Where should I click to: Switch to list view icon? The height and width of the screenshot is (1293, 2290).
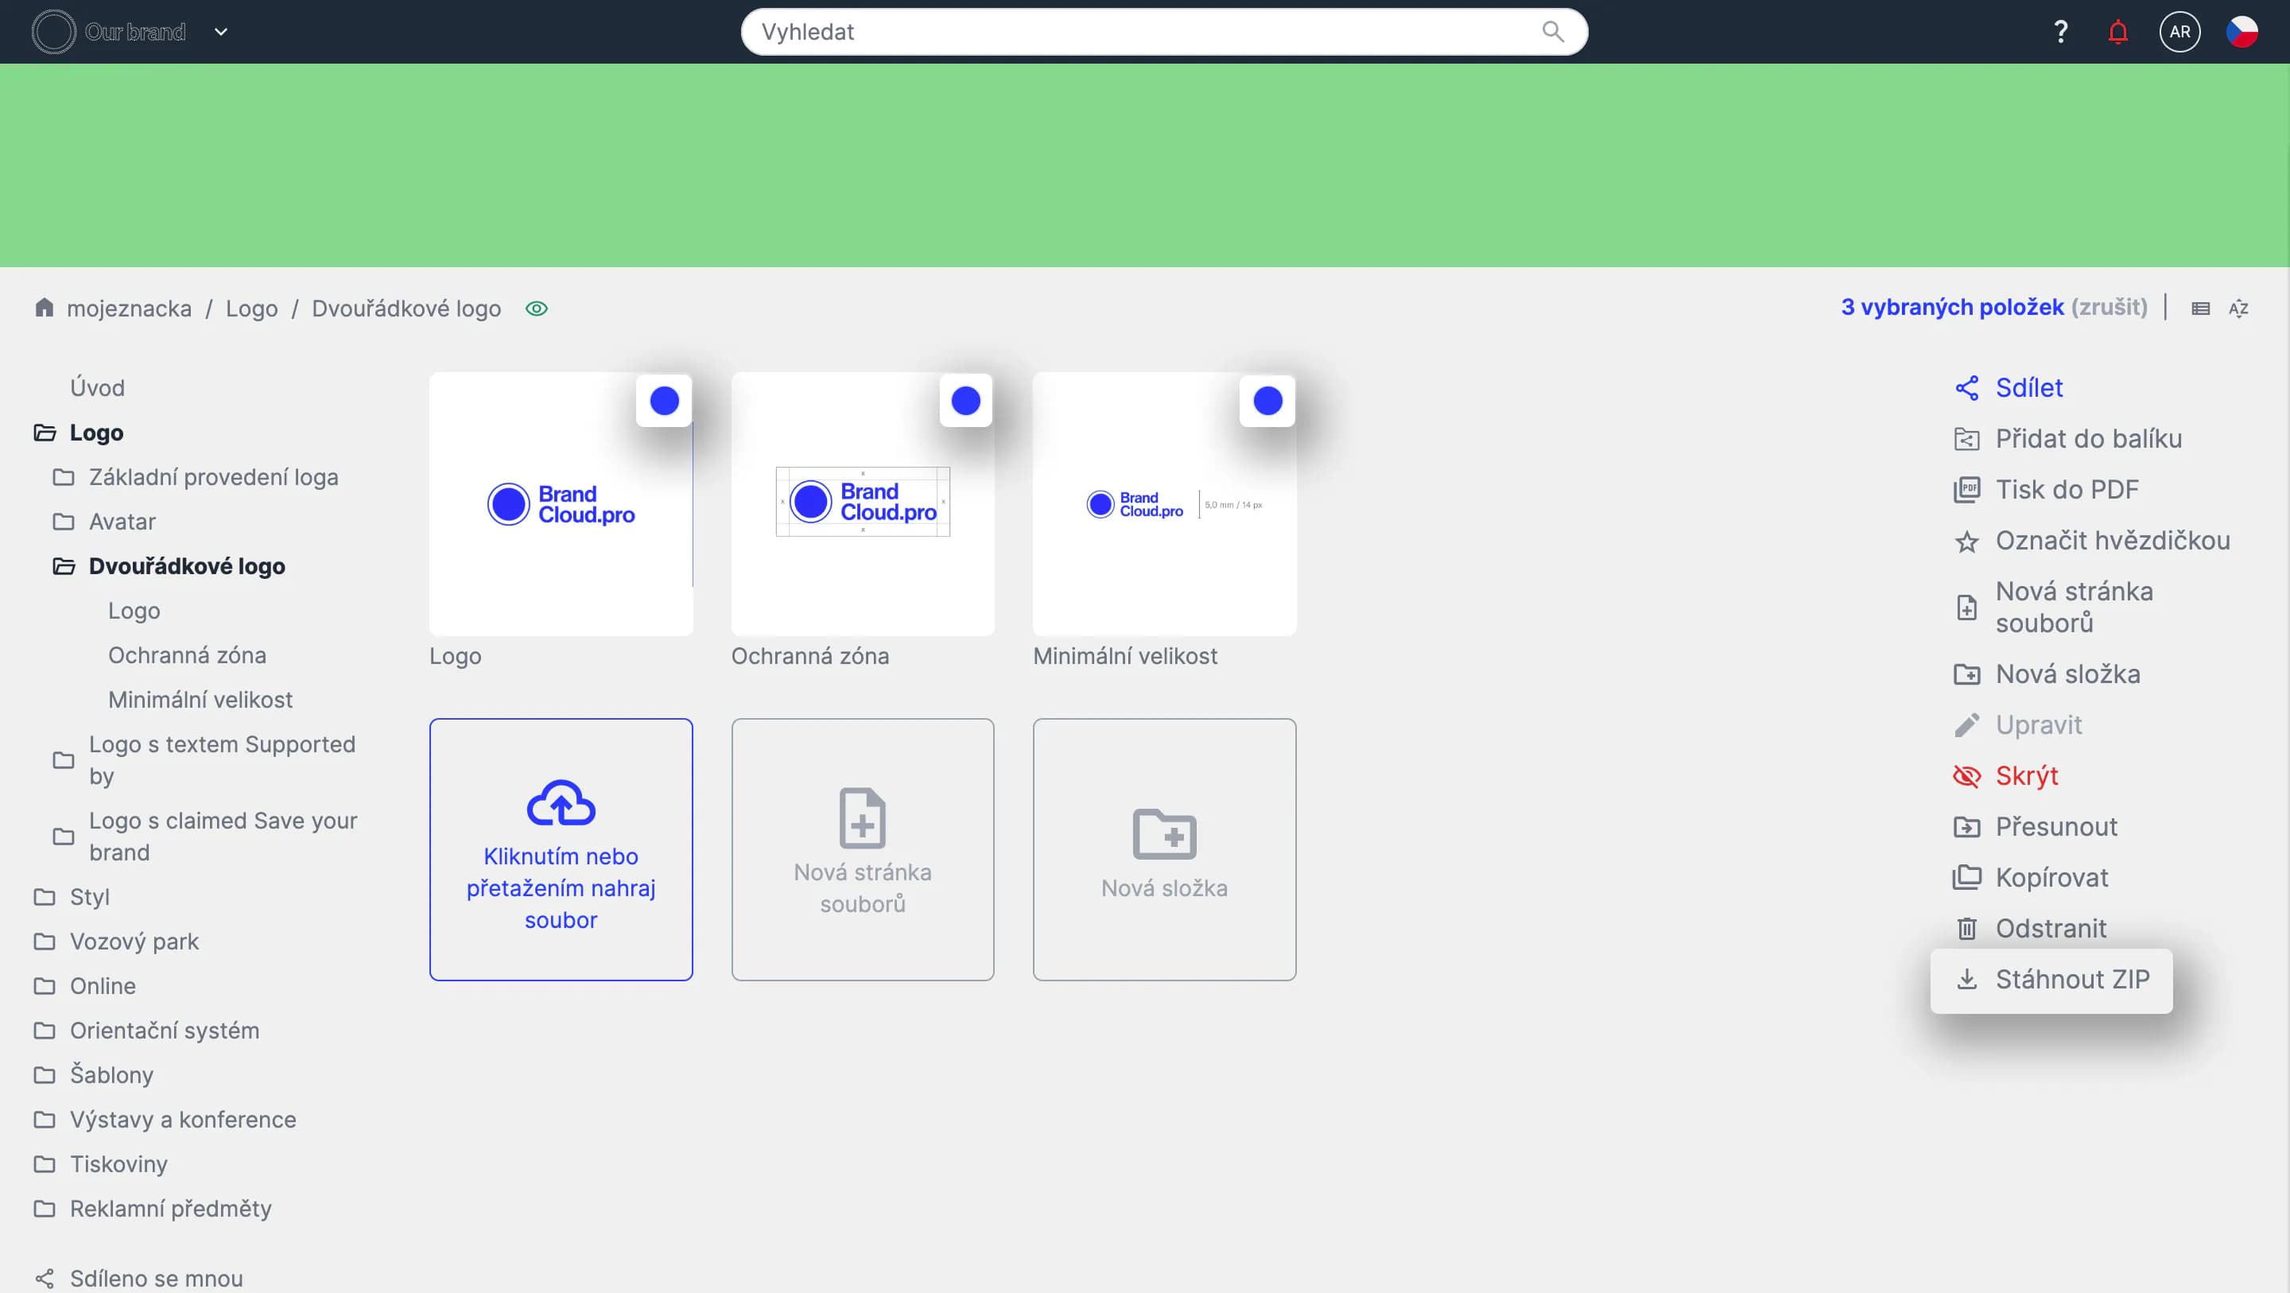pyautogui.click(x=2200, y=309)
